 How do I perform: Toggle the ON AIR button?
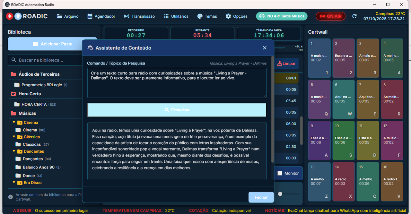(x=330, y=16)
